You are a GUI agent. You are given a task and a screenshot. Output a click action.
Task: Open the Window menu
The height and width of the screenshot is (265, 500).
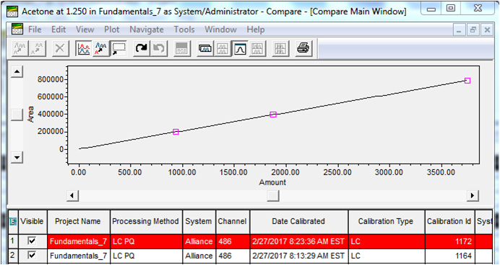coord(220,30)
